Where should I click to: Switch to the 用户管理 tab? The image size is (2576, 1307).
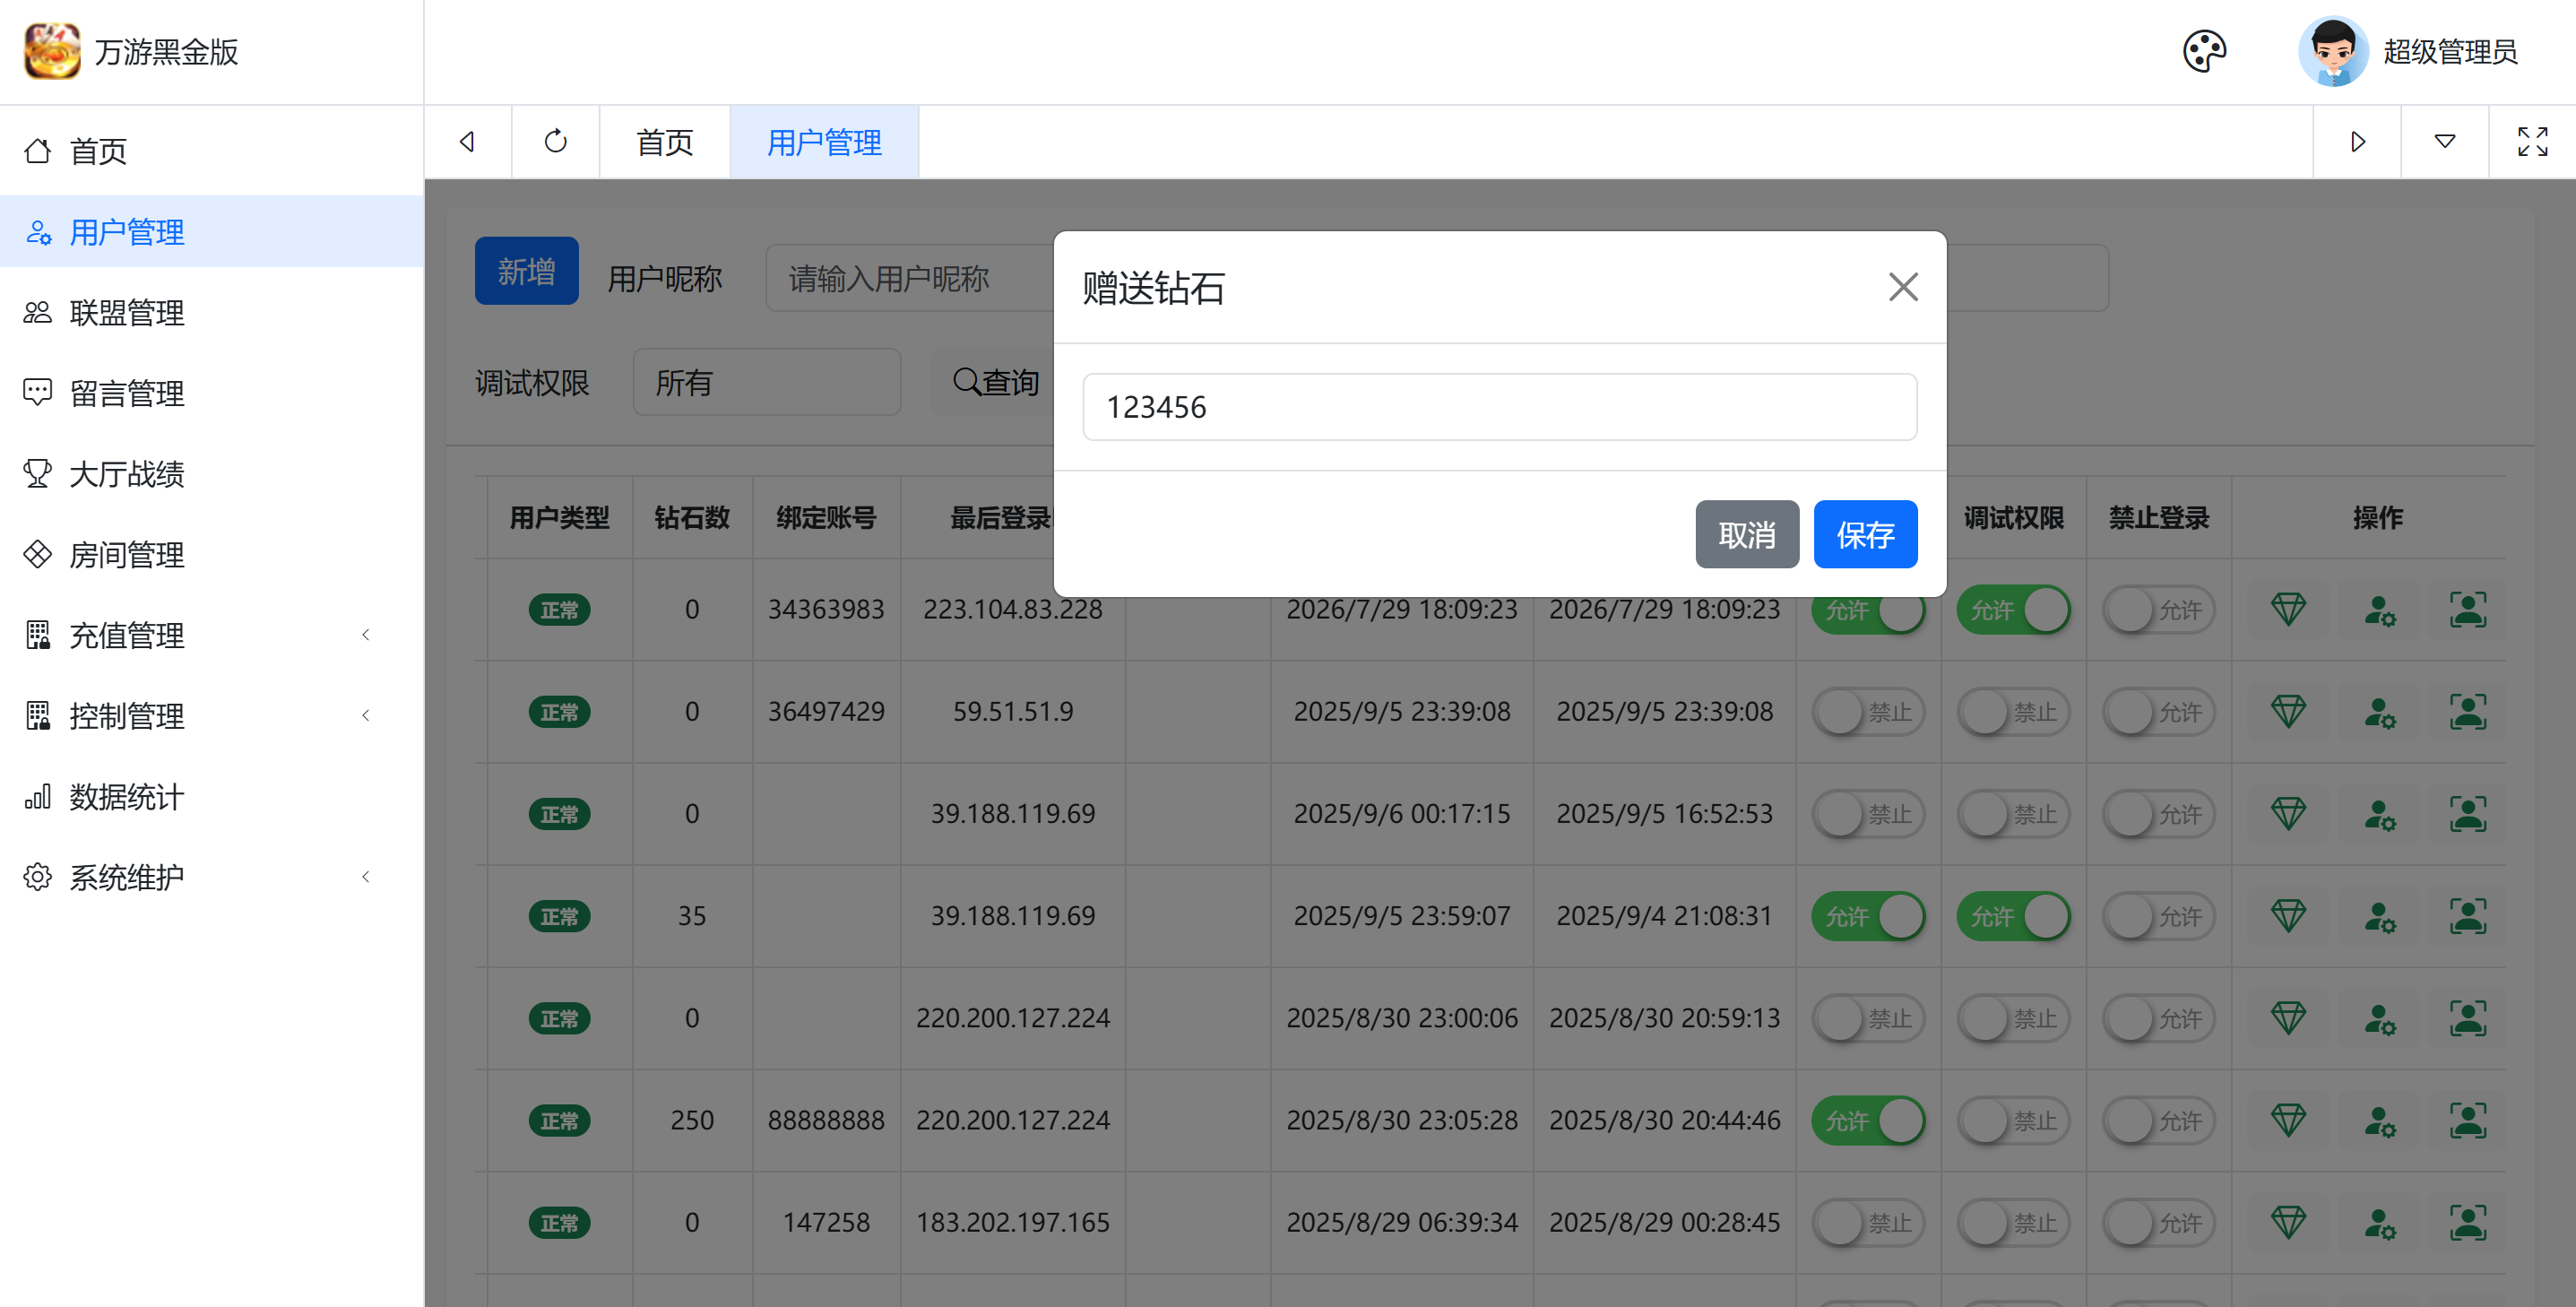[824, 142]
